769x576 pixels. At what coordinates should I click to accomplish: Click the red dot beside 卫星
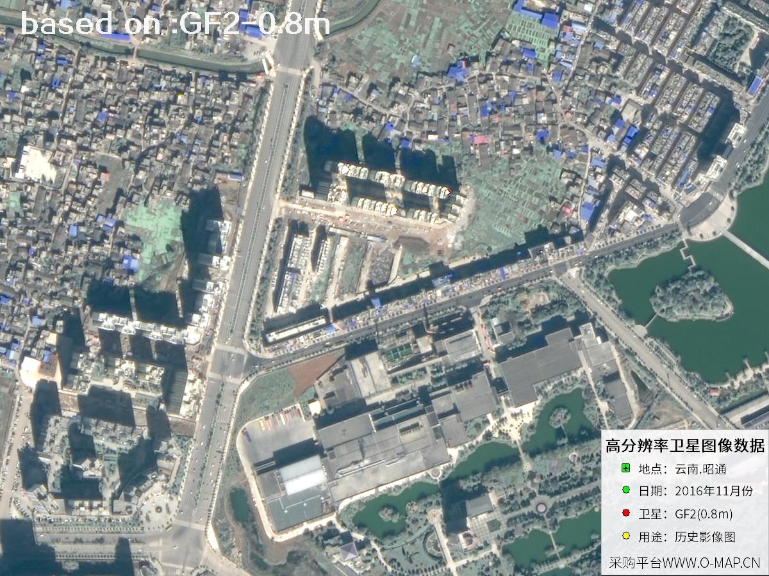coord(625,513)
